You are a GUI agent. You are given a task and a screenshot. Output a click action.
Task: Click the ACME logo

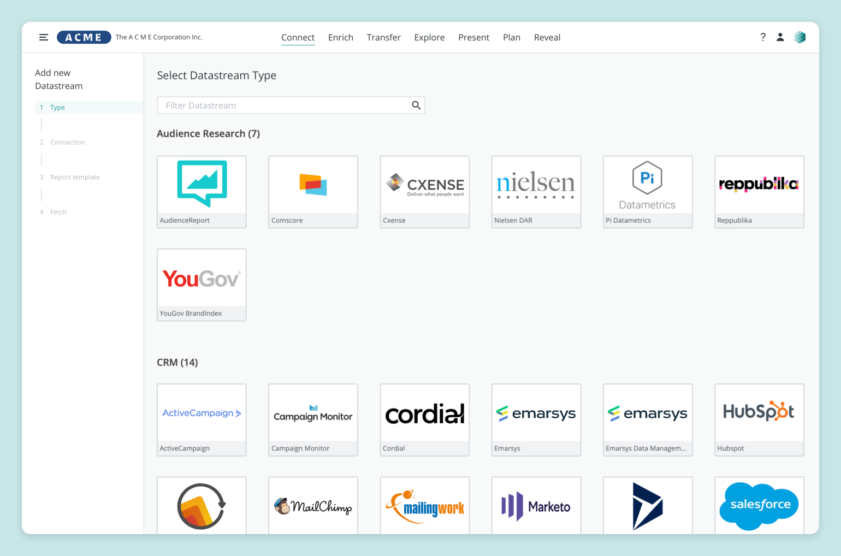coord(84,37)
